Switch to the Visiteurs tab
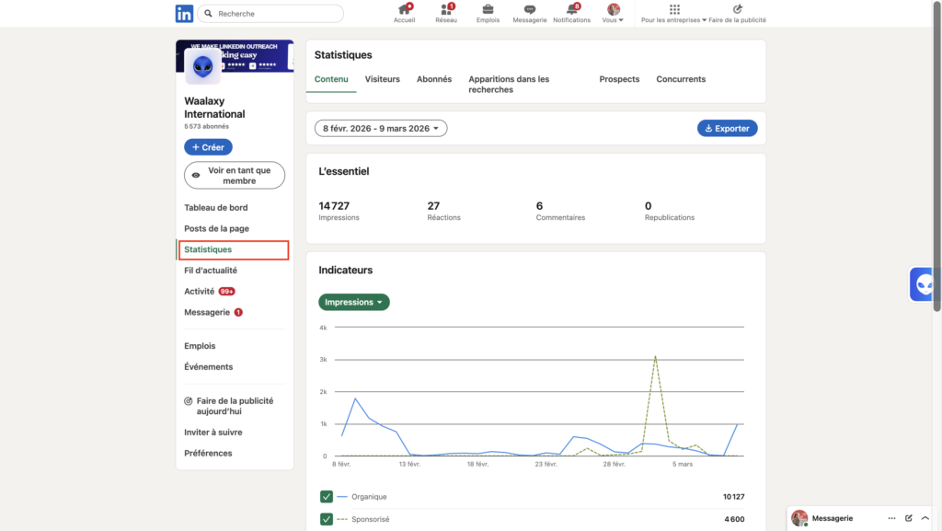 click(x=383, y=79)
